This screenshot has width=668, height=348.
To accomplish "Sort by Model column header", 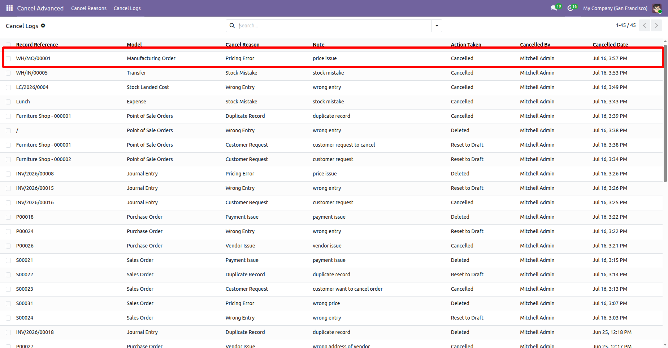I will [134, 45].
